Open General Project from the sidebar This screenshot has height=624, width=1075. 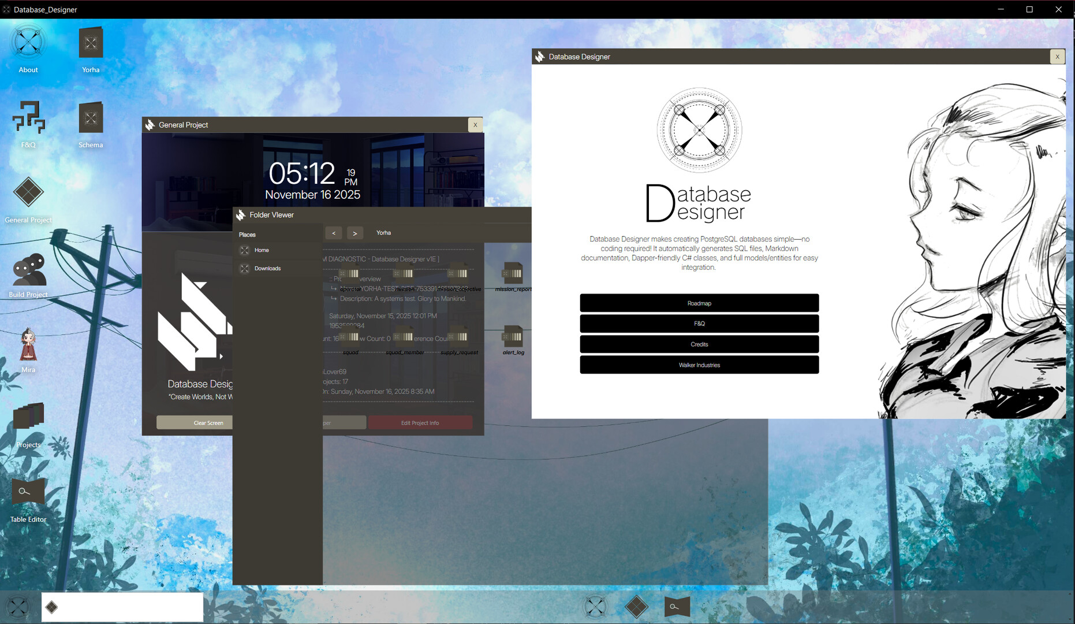[28, 191]
